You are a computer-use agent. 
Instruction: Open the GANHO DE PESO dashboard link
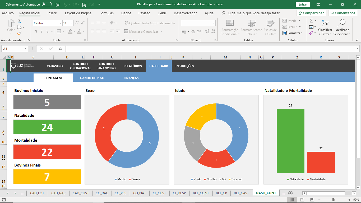92,78
